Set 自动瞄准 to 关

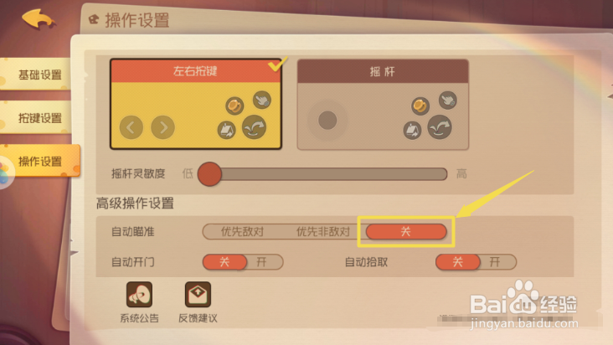[x=406, y=232]
